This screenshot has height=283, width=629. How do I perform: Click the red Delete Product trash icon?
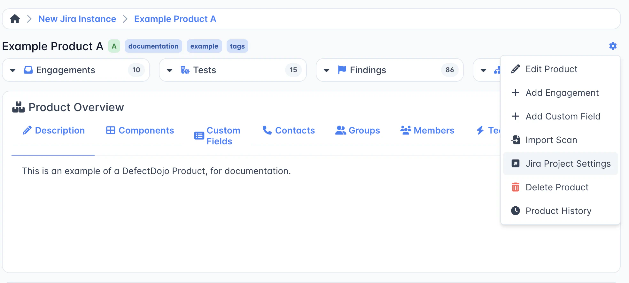pos(515,187)
